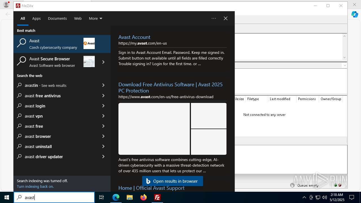Click FileZilla log scrollbar up arrow
Screen dimensions: 361x203
344,36
